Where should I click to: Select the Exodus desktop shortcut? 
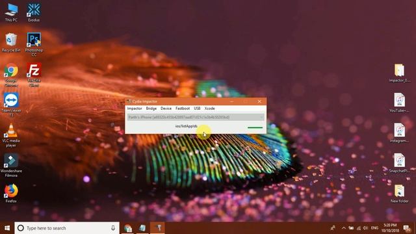click(x=34, y=12)
